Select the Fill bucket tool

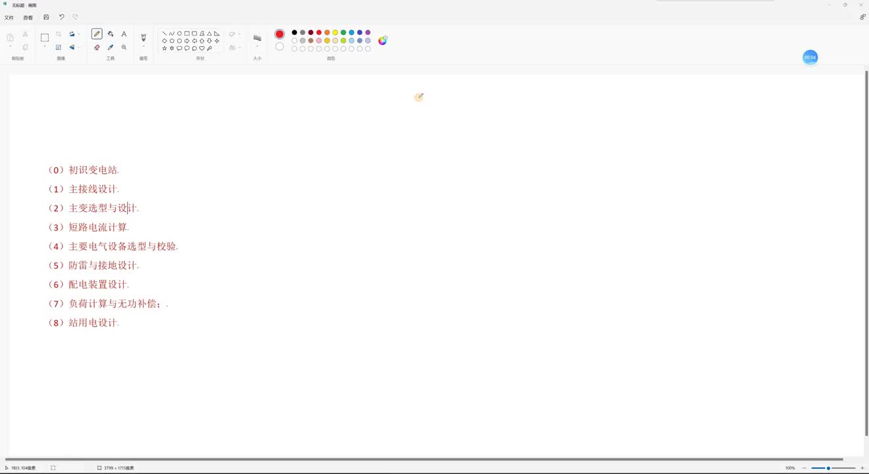coord(110,34)
